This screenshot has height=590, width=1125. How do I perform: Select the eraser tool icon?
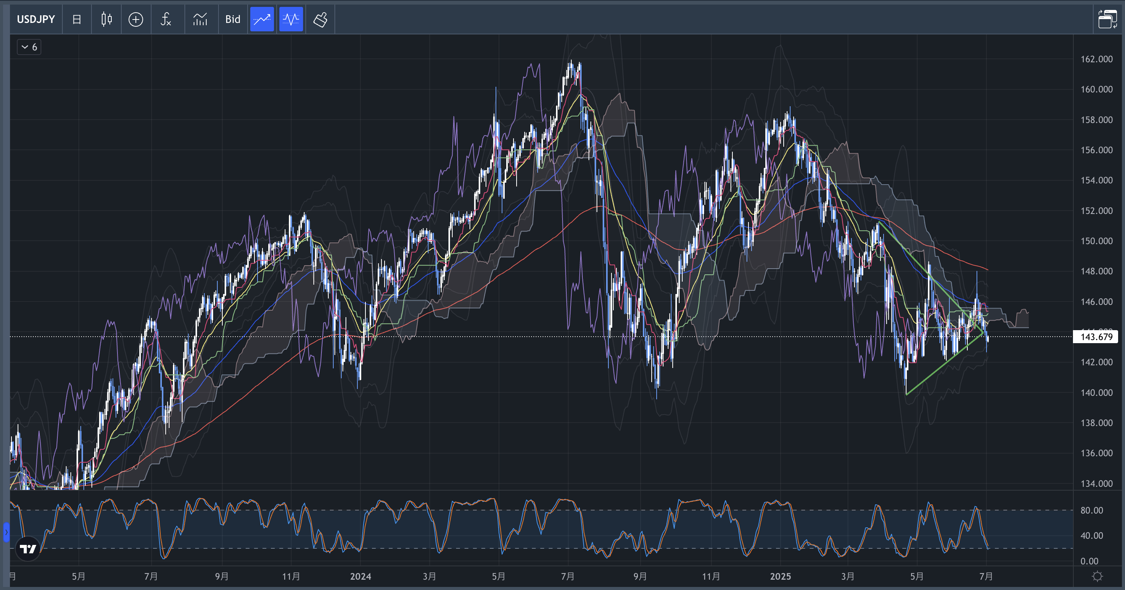coord(320,19)
